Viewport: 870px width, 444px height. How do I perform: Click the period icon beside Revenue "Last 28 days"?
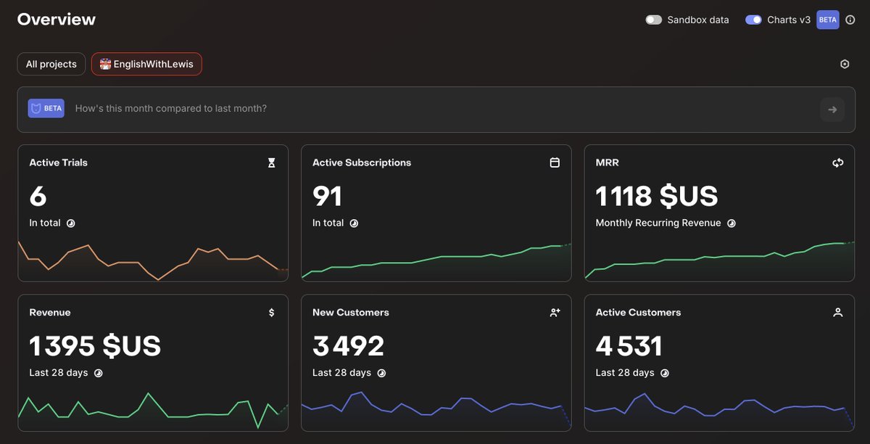98,373
